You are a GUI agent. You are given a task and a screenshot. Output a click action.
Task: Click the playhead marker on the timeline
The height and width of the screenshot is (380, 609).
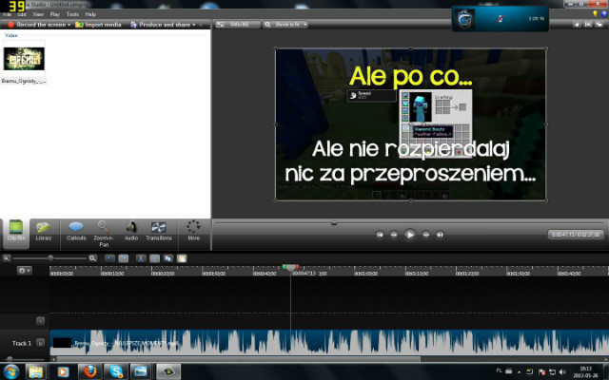(290, 268)
